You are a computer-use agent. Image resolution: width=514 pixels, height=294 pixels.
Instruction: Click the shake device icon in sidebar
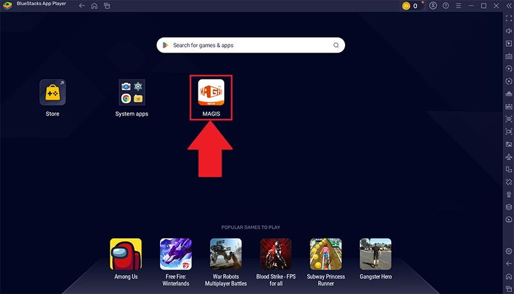pyautogui.click(x=509, y=182)
